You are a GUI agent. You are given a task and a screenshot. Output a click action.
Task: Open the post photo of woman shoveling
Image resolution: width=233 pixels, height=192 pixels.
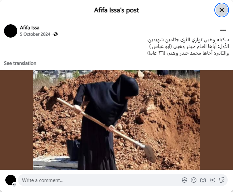point(116,120)
